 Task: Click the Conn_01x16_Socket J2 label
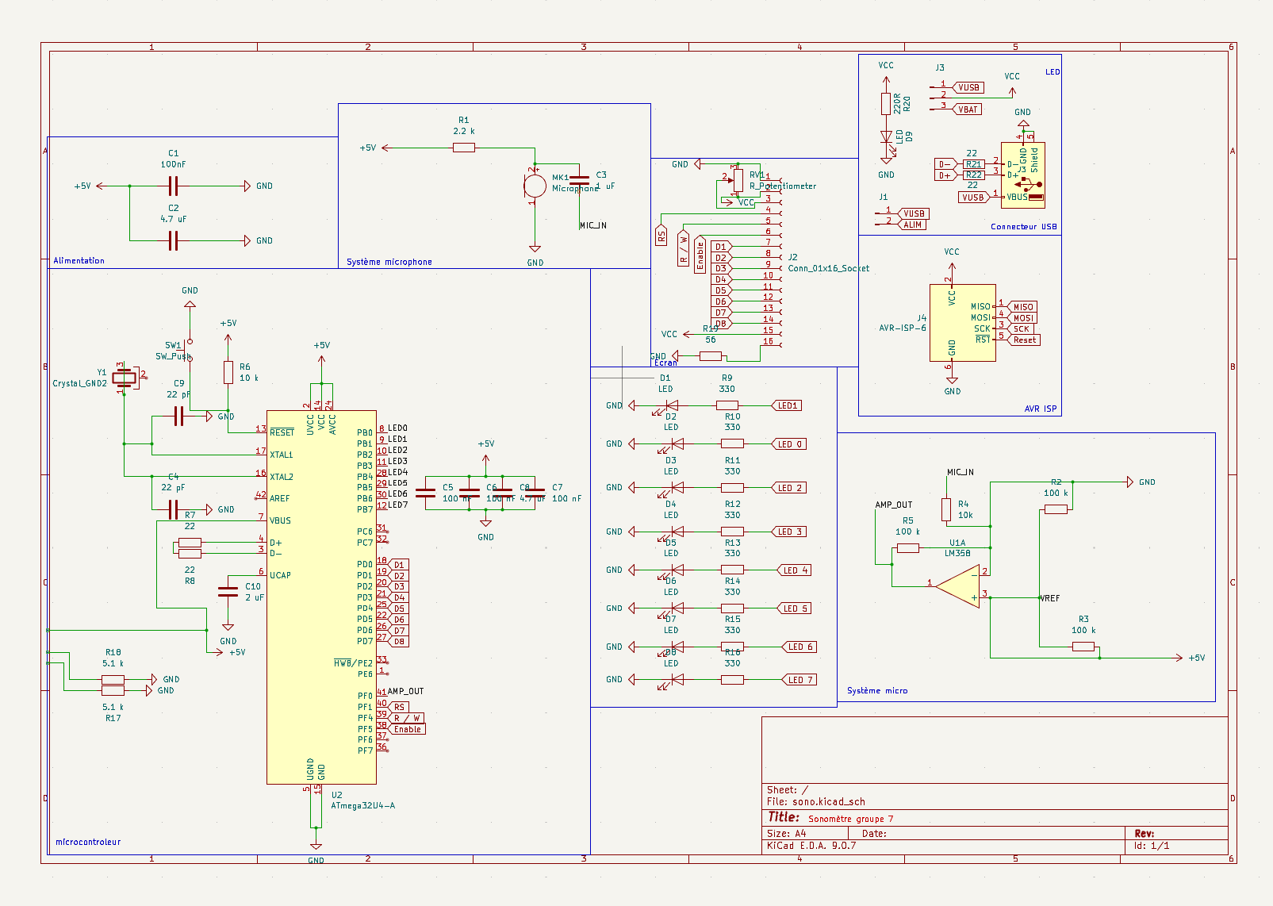pyautogui.click(x=828, y=268)
